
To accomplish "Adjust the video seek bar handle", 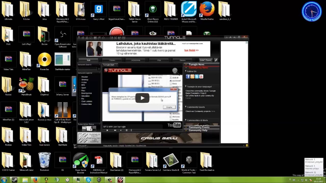I will (x=131, y=130).
